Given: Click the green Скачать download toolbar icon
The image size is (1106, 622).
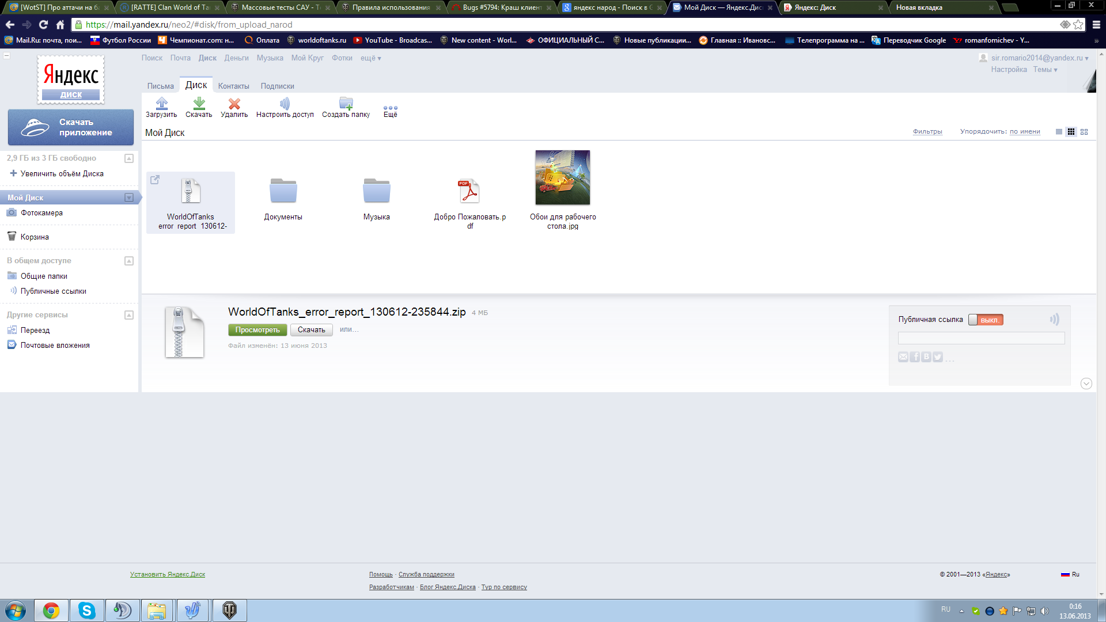Looking at the screenshot, I should [x=199, y=104].
